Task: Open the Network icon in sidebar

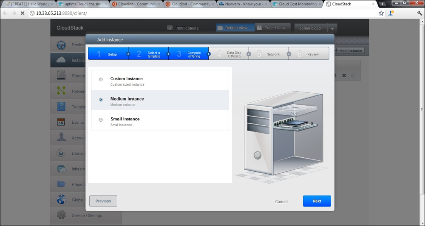Action: [61, 91]
